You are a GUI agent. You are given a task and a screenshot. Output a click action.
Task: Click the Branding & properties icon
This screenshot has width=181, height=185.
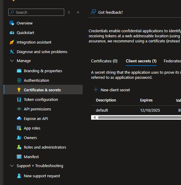click(x=19, y=71)
